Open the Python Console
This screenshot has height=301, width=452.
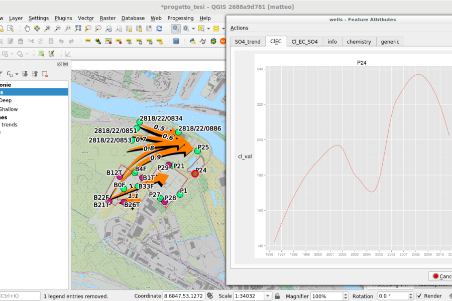coord(192,41)
